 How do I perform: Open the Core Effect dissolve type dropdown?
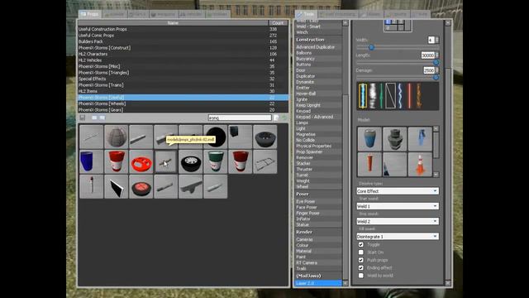pos(398,191)
